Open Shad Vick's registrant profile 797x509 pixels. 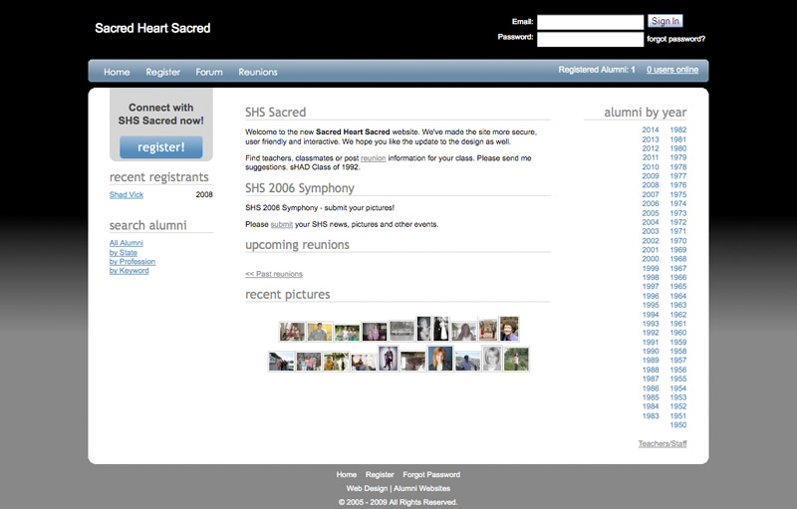coord(127,195)
